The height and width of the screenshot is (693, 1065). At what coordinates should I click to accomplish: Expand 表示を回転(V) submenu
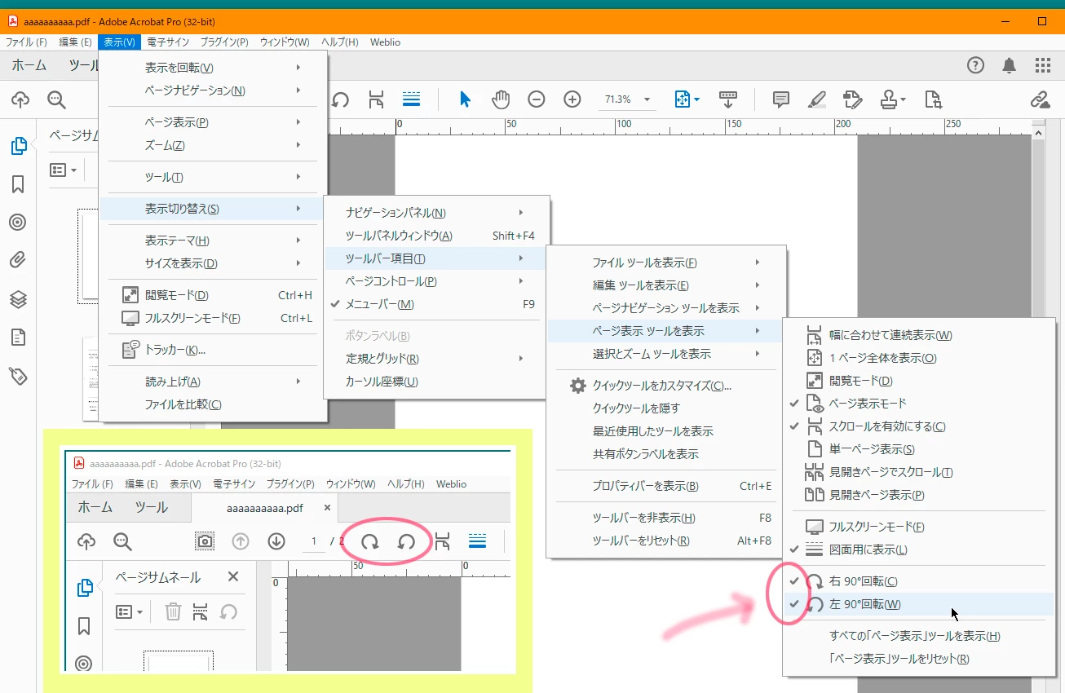pyautogui.click(x=213, y=68)
